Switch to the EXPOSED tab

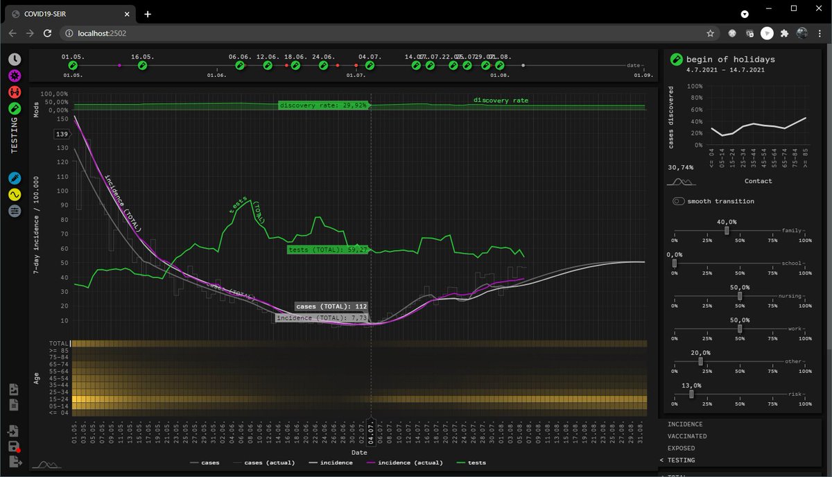coord(681,448)
